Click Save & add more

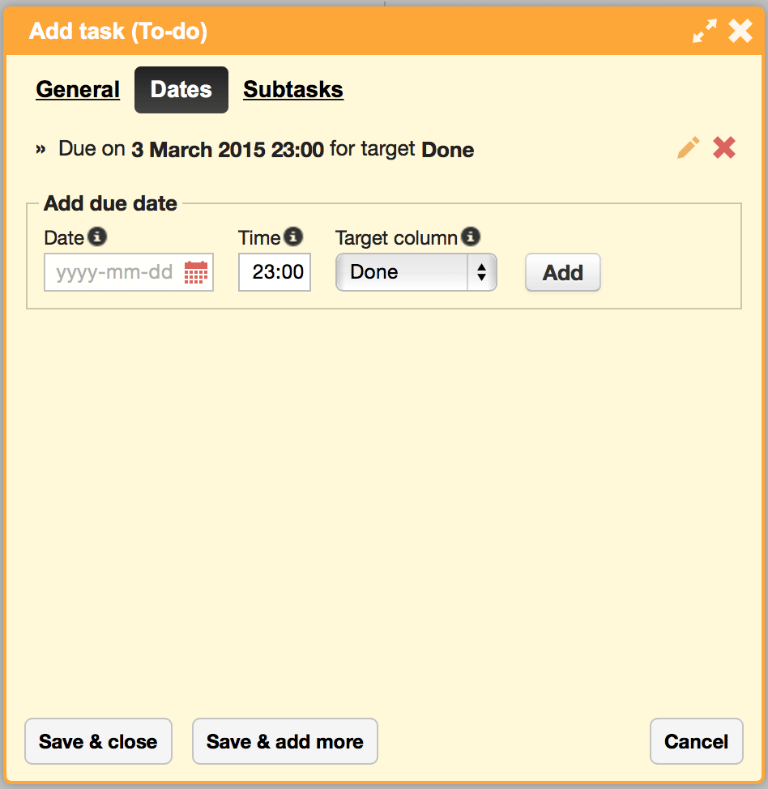click(285, 741)
